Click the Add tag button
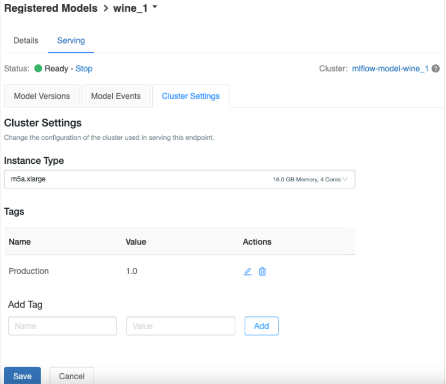446x384 pixels. [x=261, y=326]
